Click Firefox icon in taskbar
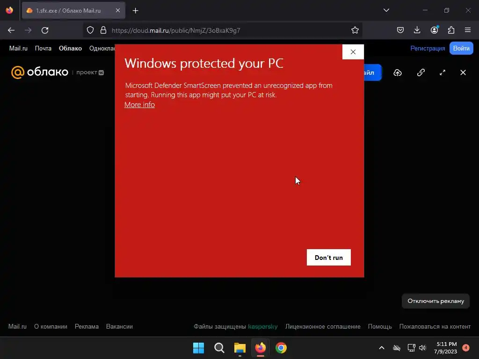The height and width of the screenshot is (359, 479). (260, 348)
